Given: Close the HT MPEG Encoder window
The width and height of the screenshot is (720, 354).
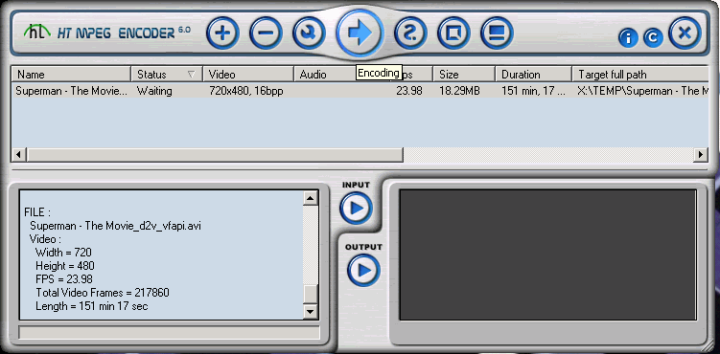Looking at the screenshot, I should (685, 33).
